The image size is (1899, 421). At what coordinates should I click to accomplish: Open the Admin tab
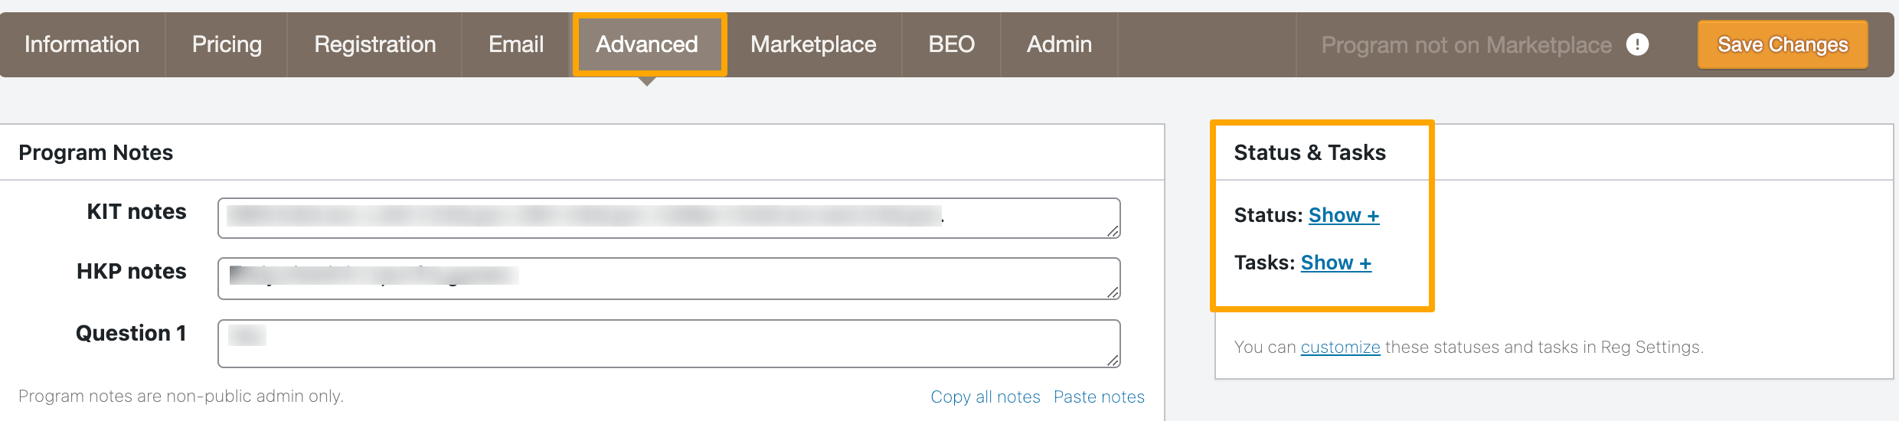1059,44
